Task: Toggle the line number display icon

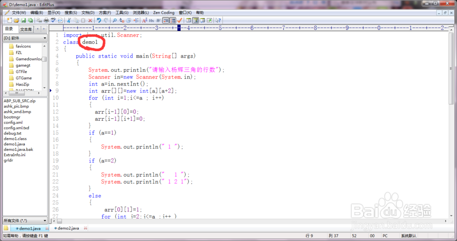Action: click(x=173, y=20)
